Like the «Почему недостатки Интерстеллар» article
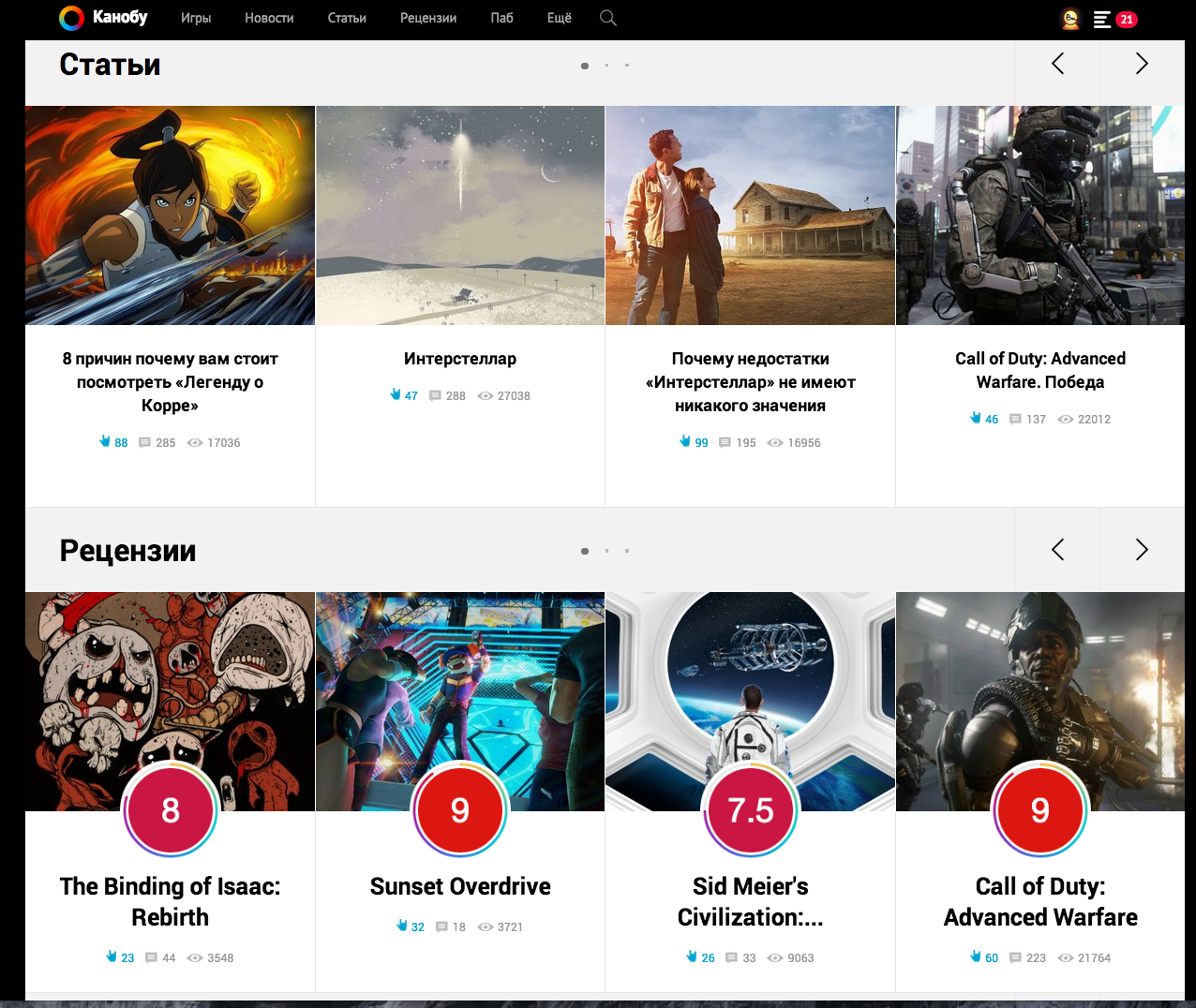The image size is (1196, 1008). (x=685, y=441)
